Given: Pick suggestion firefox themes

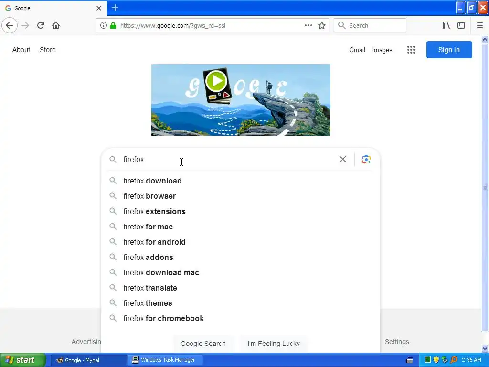Looking at the screenshot, I should (x=240, y=303).
